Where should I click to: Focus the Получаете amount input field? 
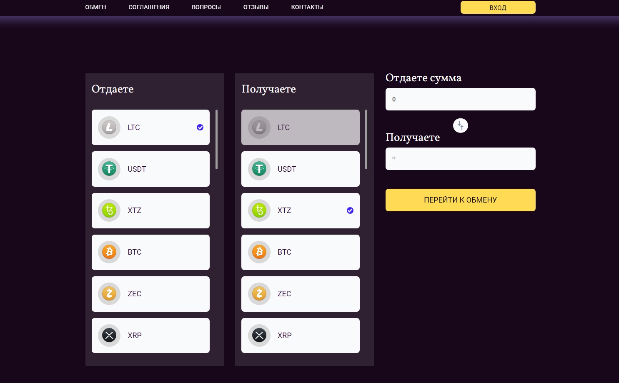point(460,159)
